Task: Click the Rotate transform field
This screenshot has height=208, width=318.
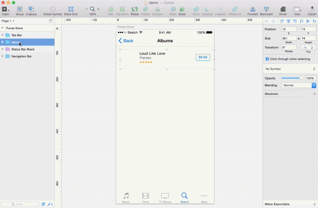Action: (289, 47)
